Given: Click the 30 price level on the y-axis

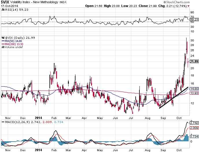Looking at the screenshot, I should 192,41.
